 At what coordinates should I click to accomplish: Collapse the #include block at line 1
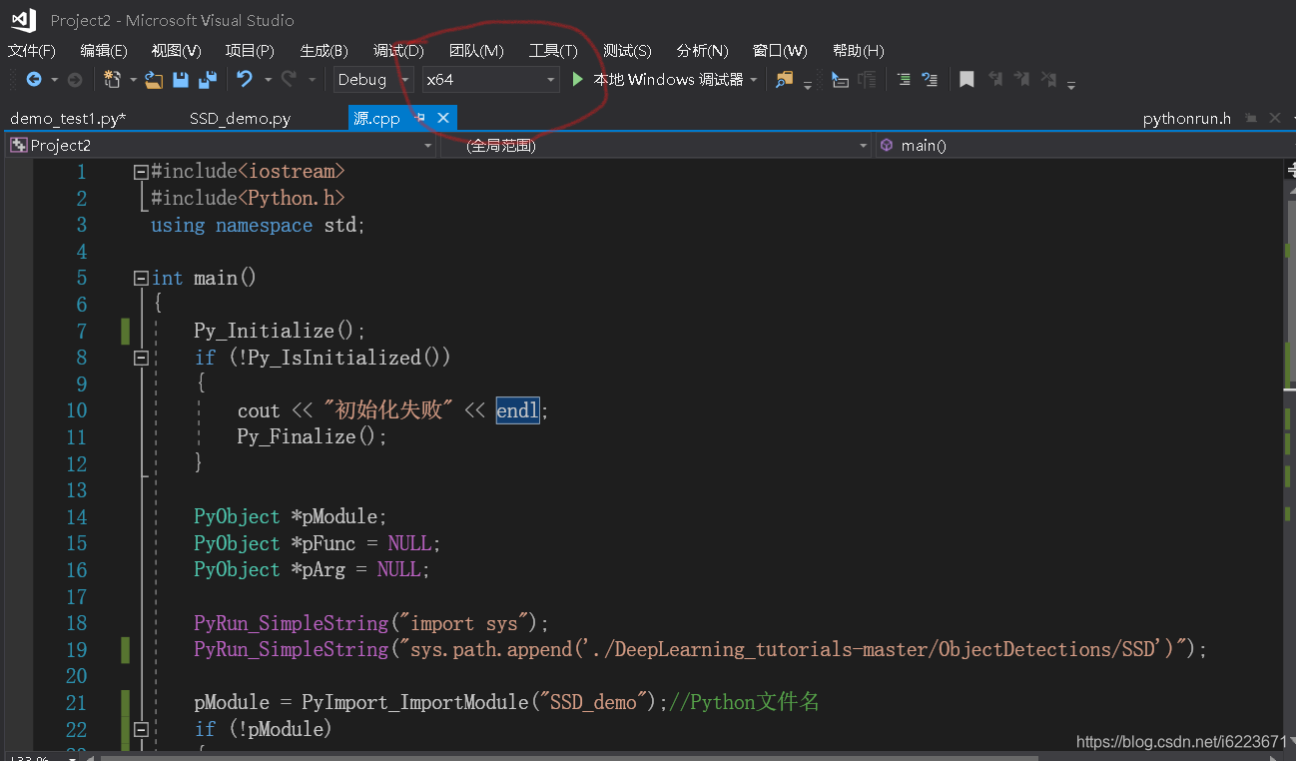click(141, 172)
